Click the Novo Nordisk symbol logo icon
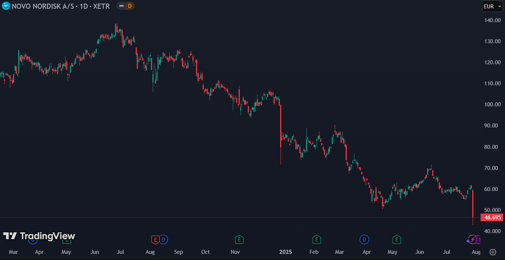The height and width of the screenshot is (260, 505). (6, 6)
